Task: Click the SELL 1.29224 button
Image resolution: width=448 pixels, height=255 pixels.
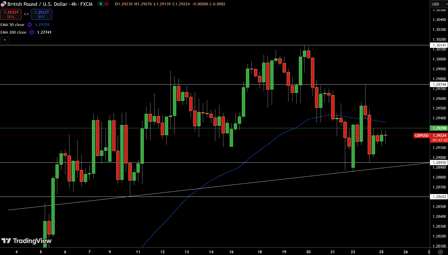Action: pos(11,14)
